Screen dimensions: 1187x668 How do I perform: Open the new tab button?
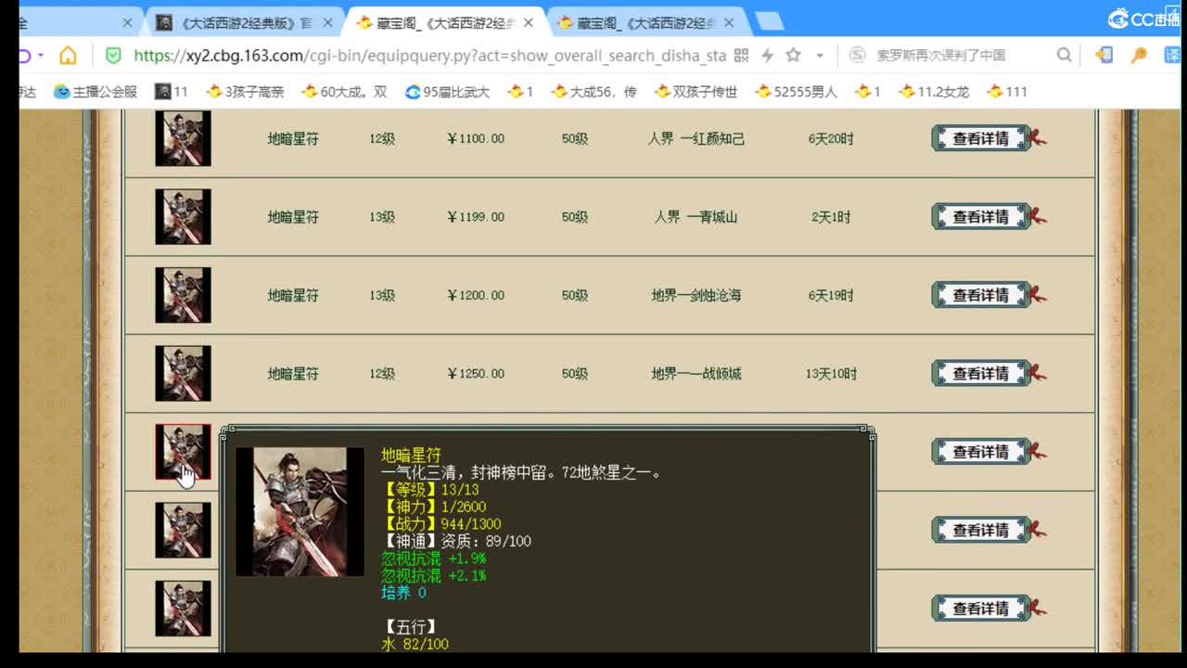(x=769, y=21)
